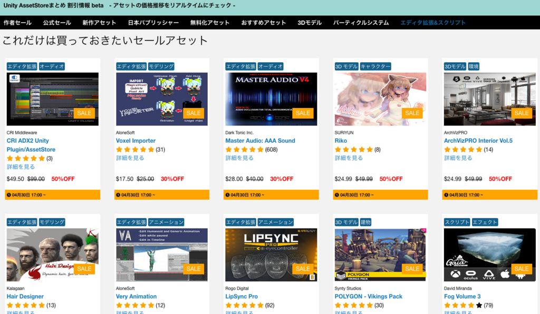Click エフェクト tag on Fog Volume card

485,222
